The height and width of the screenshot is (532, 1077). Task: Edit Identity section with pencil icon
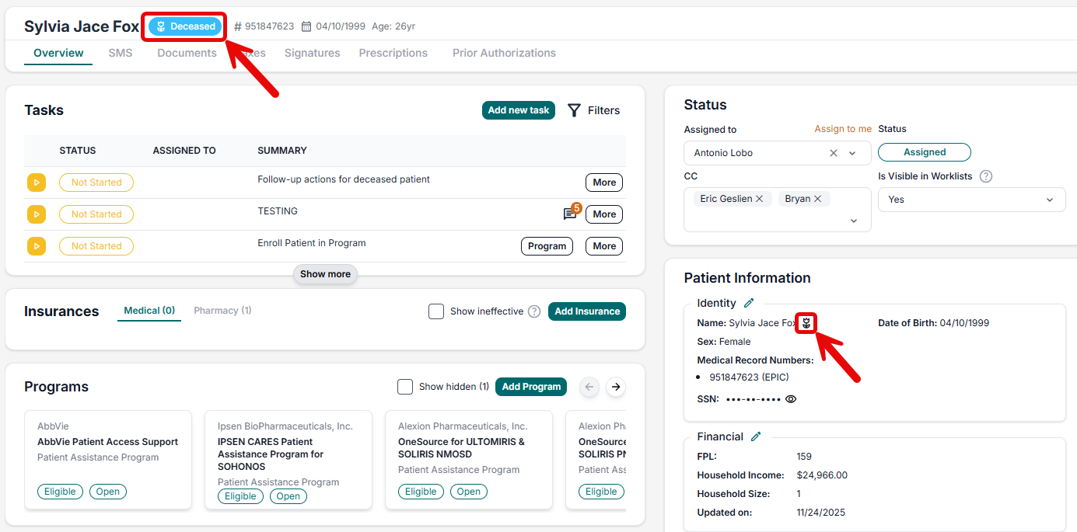pyautogui.click(x=749, y=303)
